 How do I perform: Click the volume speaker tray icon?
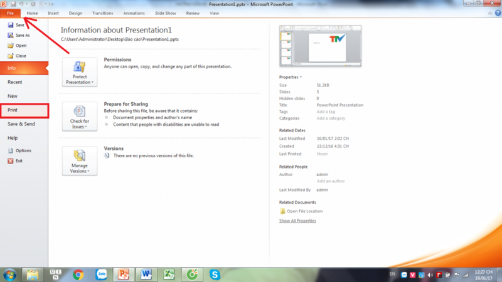[430, 275]
